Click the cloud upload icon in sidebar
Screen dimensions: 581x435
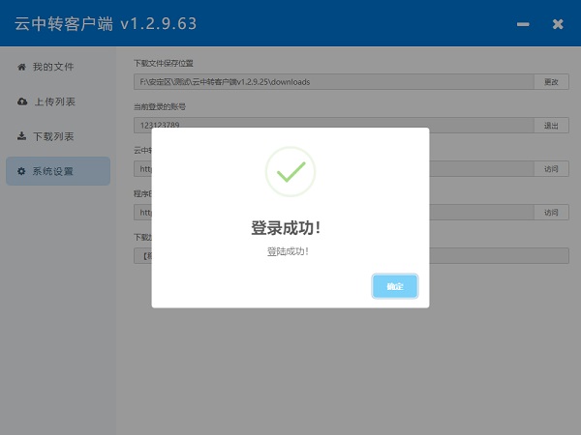[21, 101]
